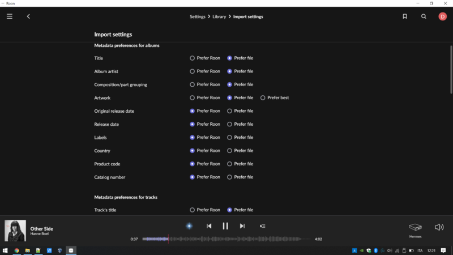Image resolution: width=453 pixels, height=255 pixels.
Task: Click the ITA language indicator
Action: coord(420,250)
